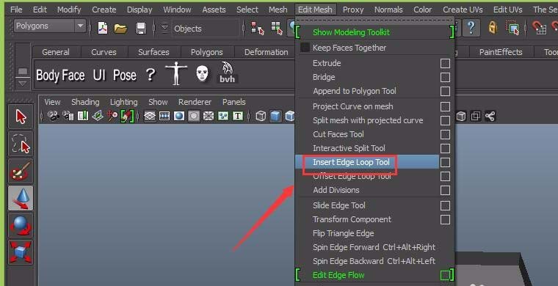Open shelf options down-triangle menu
This screenshot has width=558, height=286.
coord(23,83)
